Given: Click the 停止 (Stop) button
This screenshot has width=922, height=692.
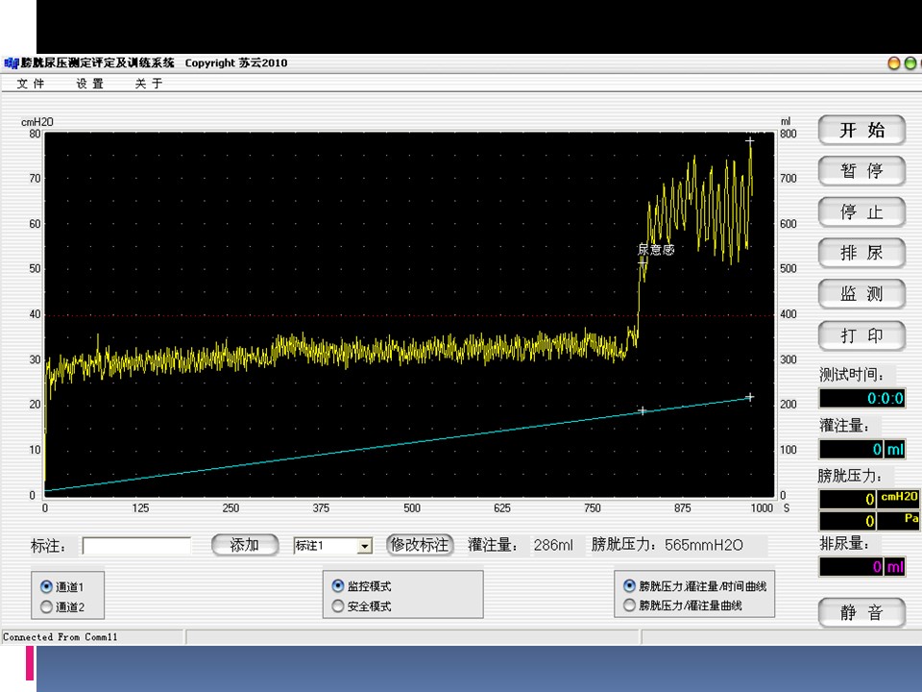Looking at the screenshot, I should pyautogui.click(x=861, y=211).
